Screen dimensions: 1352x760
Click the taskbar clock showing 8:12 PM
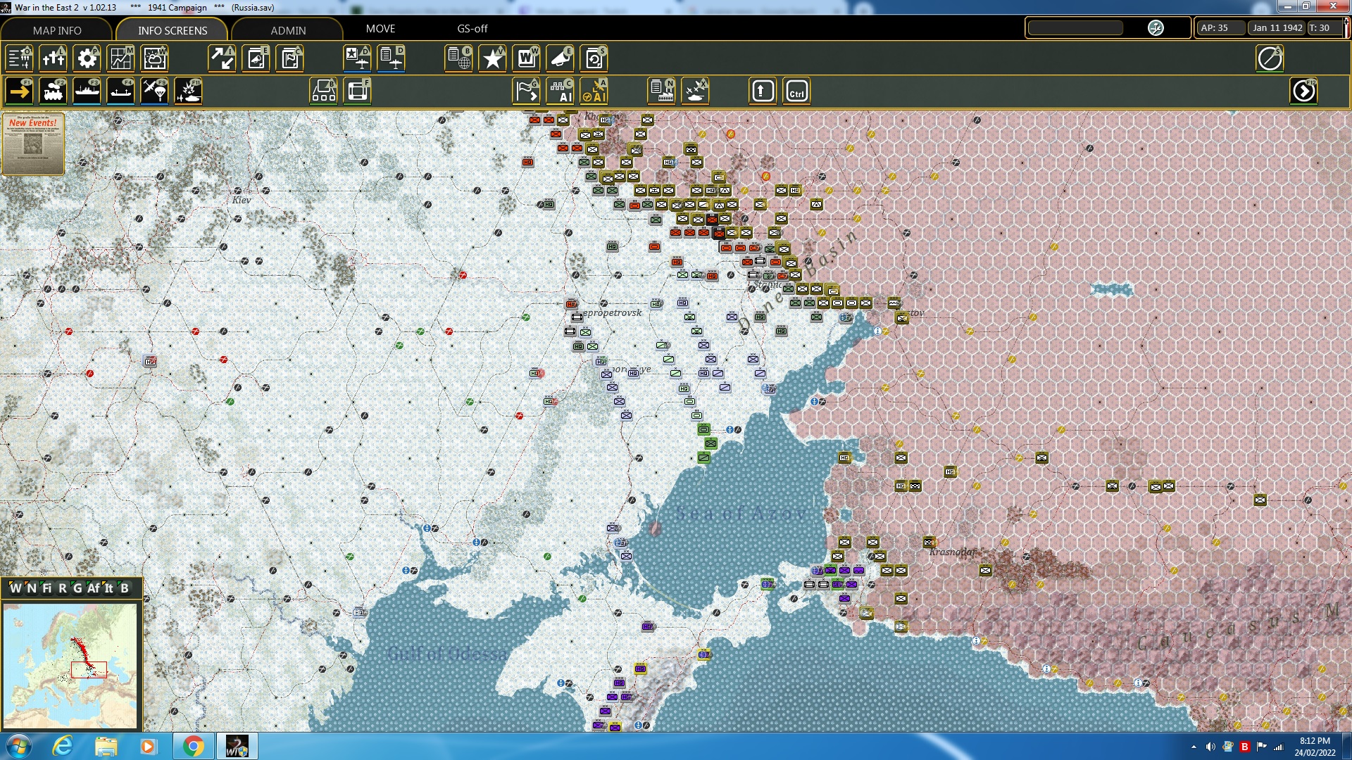coord(1315,746)
